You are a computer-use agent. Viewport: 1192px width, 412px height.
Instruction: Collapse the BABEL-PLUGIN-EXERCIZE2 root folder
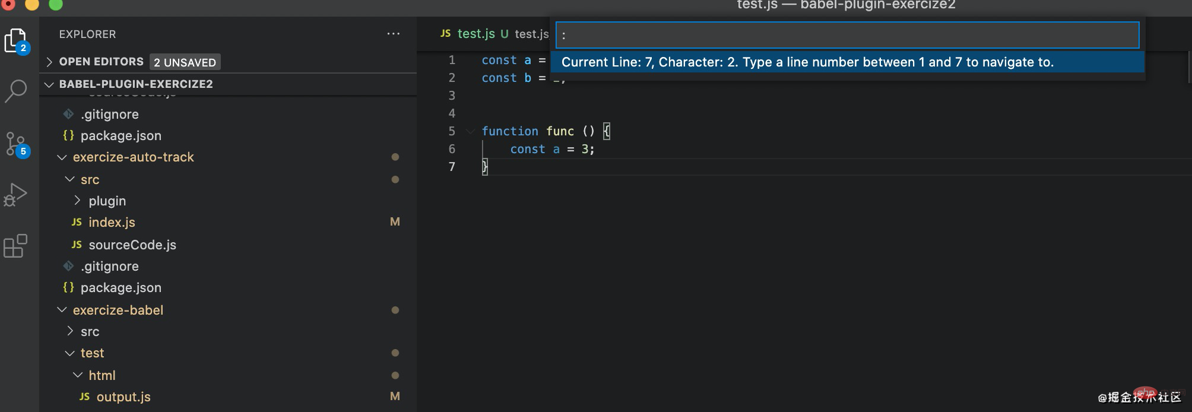tap(50, 84)
